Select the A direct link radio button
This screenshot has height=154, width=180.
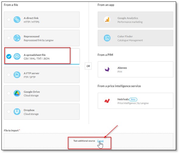[9, 19]
